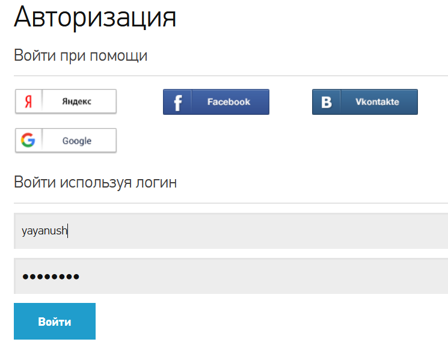The image size is (448, 345).
Task: Click the Авторизация page heading
Action: [95, 17]
